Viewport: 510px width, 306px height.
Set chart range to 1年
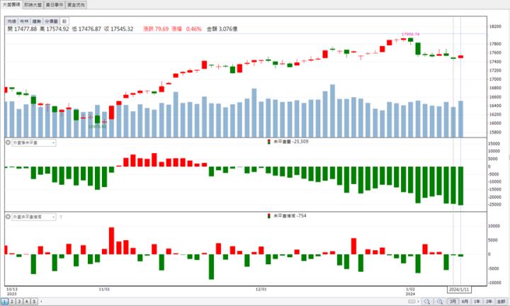pyautogui.click(x=477, y=302)
